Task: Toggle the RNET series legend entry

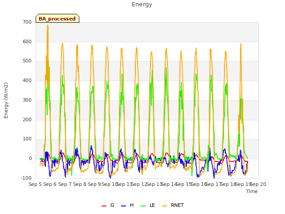Action: point(173,205)
